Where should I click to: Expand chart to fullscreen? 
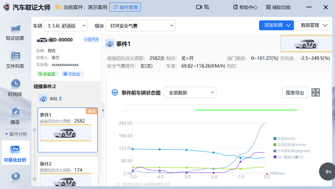coord(316,92)
